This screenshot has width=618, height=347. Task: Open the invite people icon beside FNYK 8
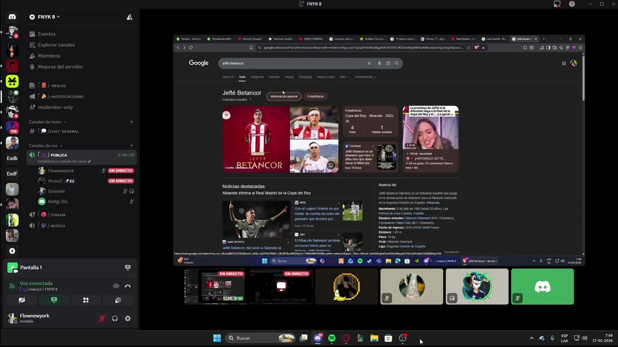(129, 17)
